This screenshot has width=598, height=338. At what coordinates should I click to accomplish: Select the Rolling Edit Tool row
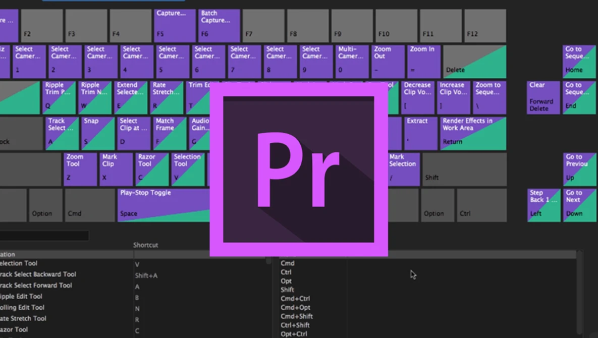(x=134, y=308)
